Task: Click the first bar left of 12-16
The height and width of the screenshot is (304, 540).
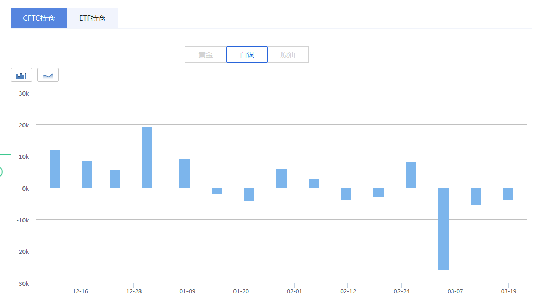Action: click(55, 169)
